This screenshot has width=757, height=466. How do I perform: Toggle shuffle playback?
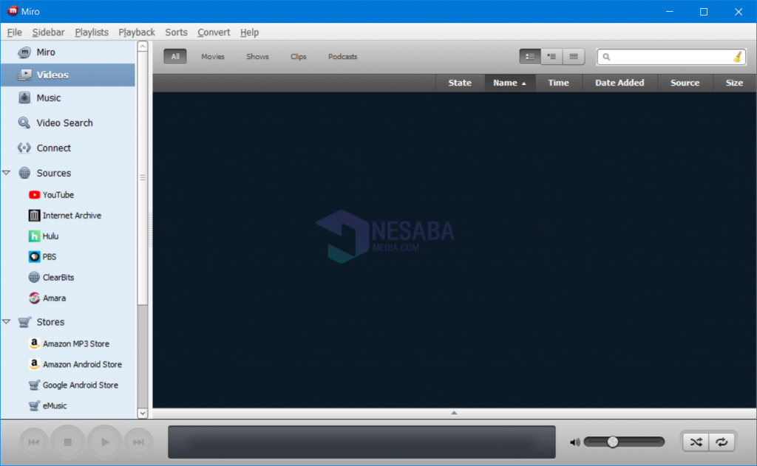coord(696,442)
